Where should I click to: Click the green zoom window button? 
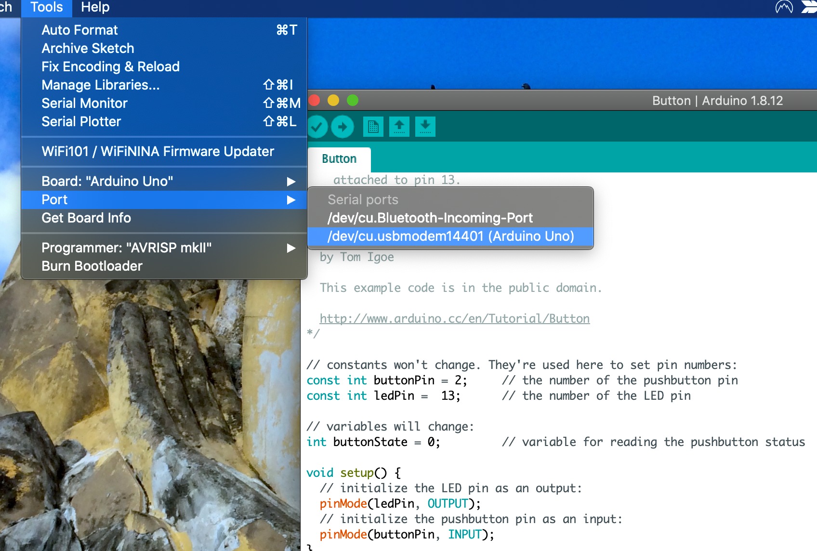coord(353,100)
